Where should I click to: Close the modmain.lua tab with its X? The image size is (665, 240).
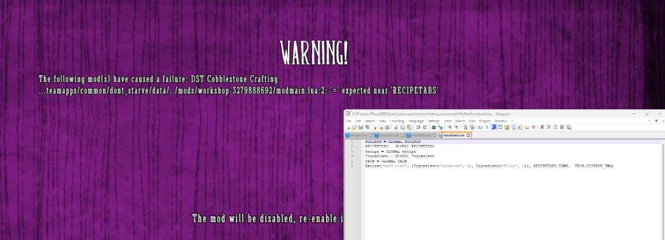point(468,135)
